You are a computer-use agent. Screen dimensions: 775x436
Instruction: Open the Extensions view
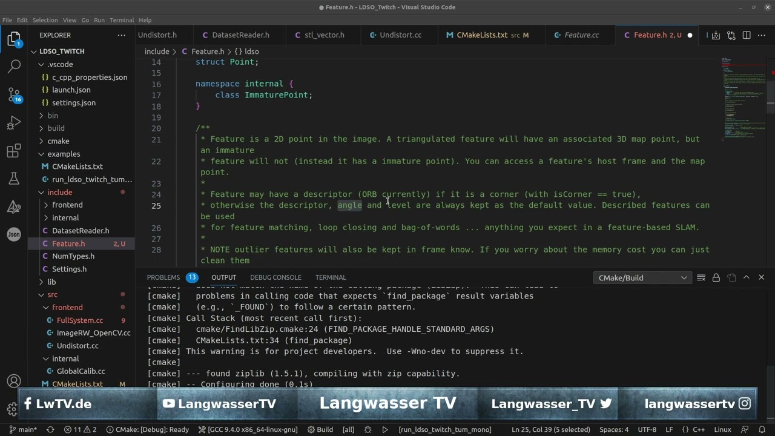coord(14,151)
